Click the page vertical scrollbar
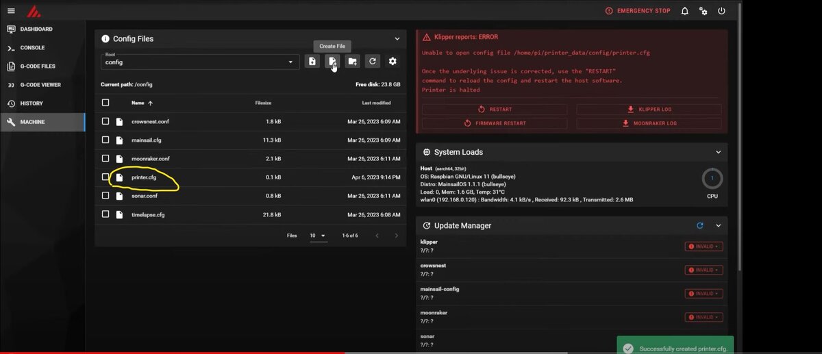 741,146
